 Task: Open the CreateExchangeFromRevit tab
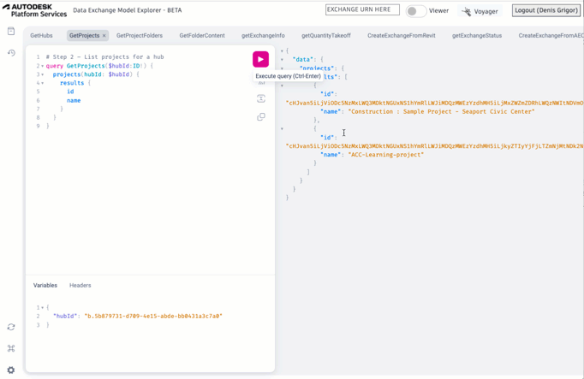(x=401, y=36)
